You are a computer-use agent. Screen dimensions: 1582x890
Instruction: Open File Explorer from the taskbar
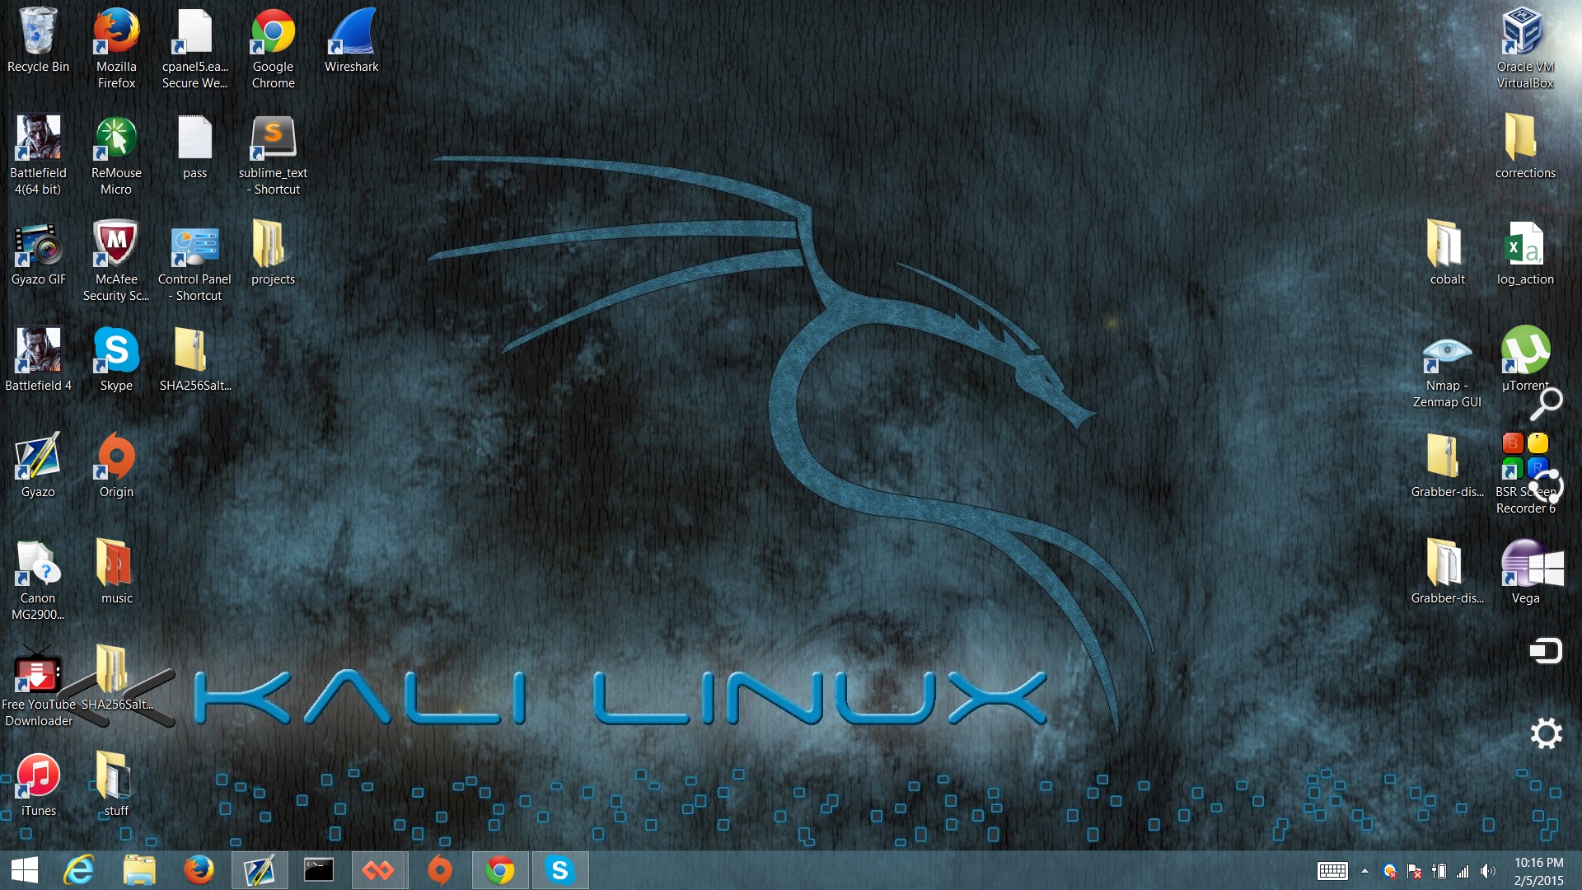tap(139, 870)
